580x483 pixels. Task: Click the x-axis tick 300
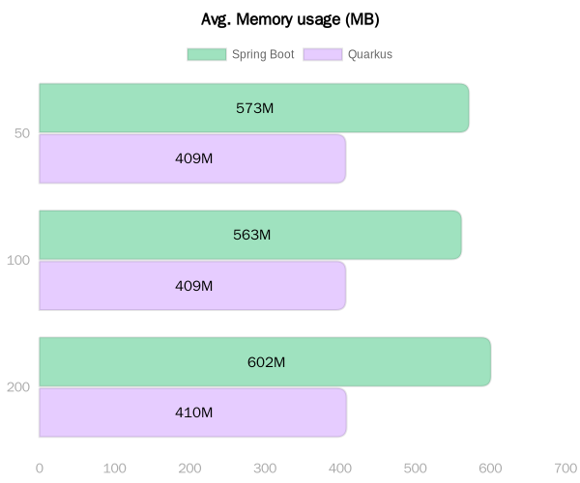pos(265,469)
